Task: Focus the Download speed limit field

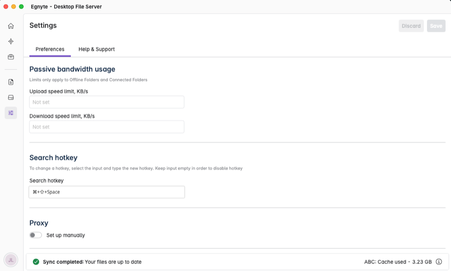Action: pos(107,127)
